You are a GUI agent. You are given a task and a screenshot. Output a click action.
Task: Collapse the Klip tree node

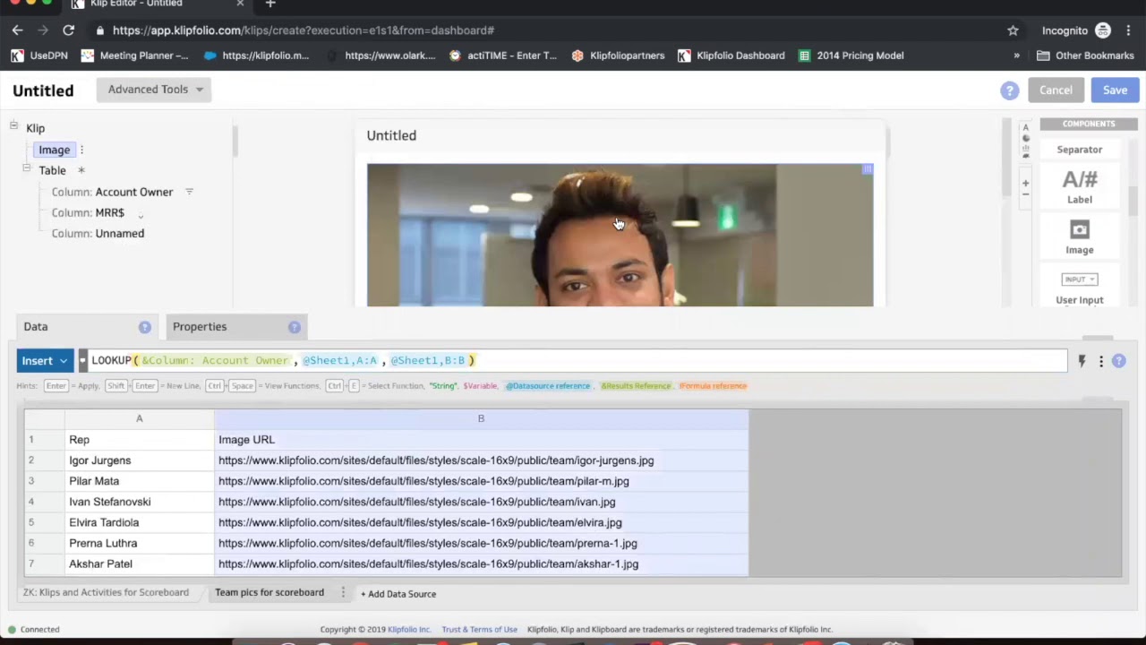[x=13, y=126]
